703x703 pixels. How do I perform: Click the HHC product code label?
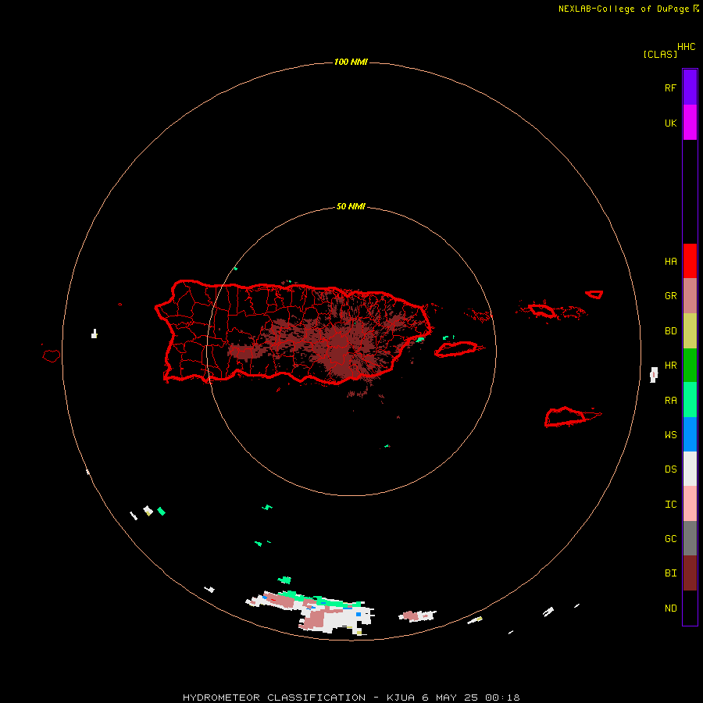(x=687, y=47)
